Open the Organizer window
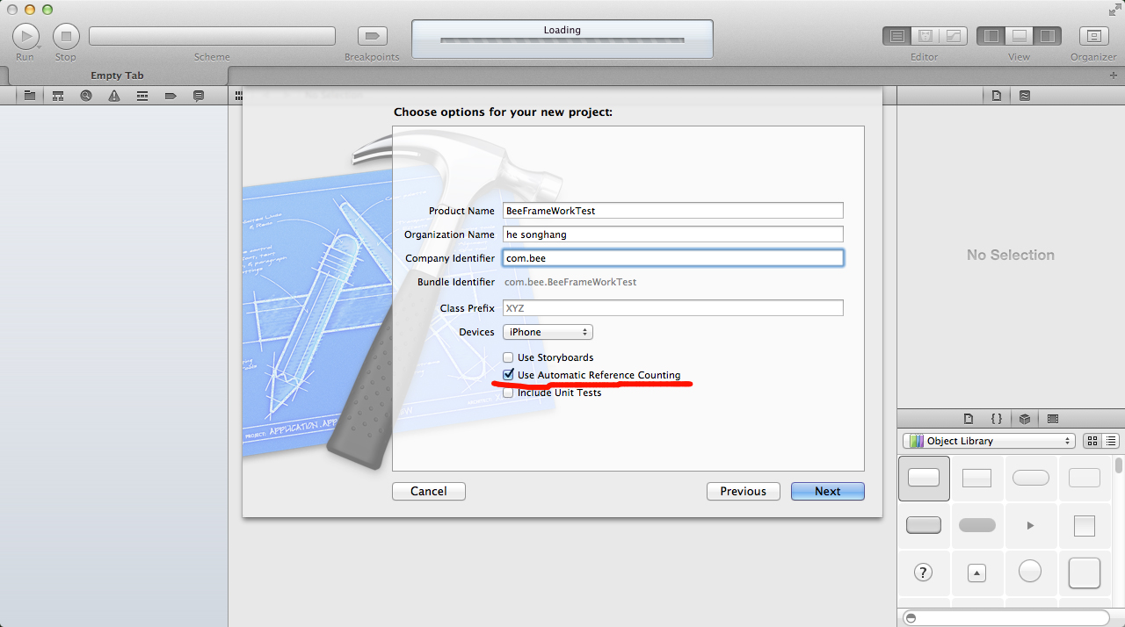1125x627 pixels. coord(1093,36)
